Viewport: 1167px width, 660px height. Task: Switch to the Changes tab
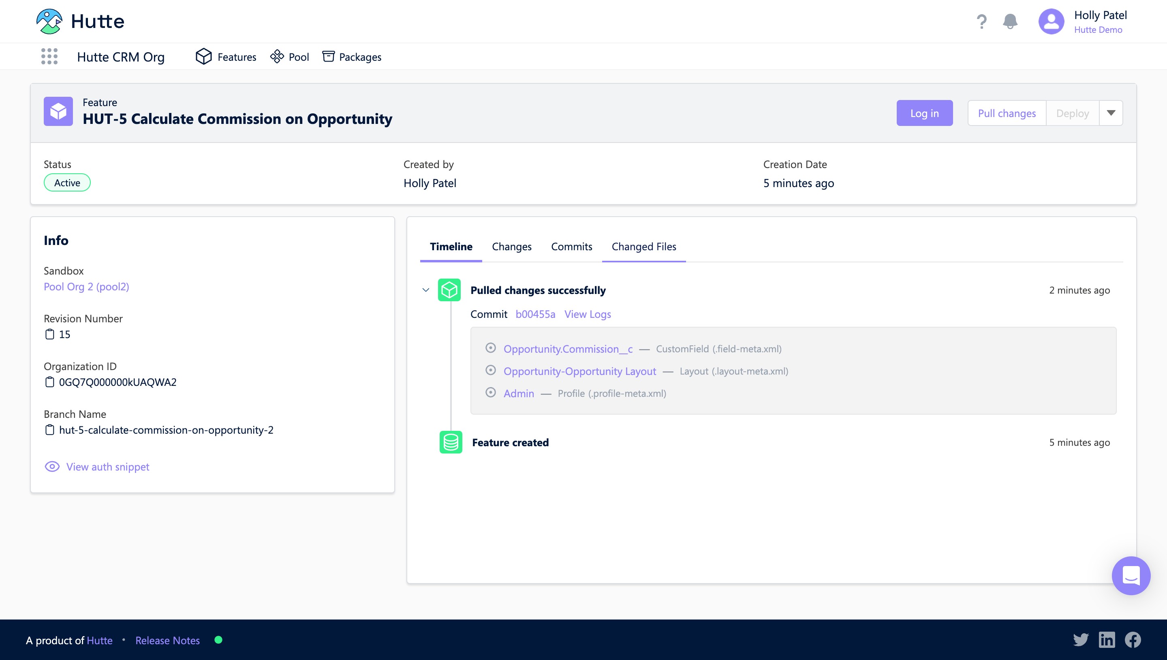coord(512,247)
